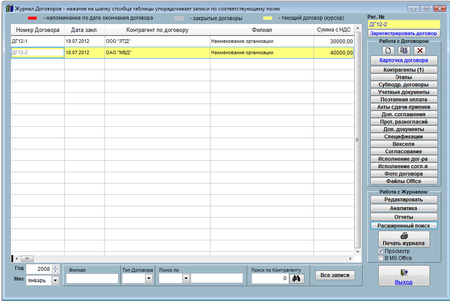This screenshot has width=450, height=301.
Task: Click the Векселя button
Action: click(404, 144)
